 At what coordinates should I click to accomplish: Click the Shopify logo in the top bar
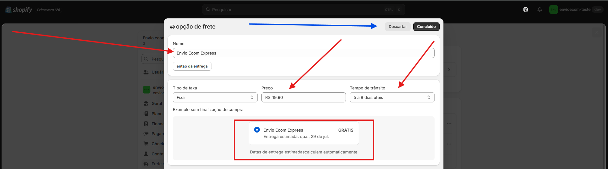(x=19, y=10)
